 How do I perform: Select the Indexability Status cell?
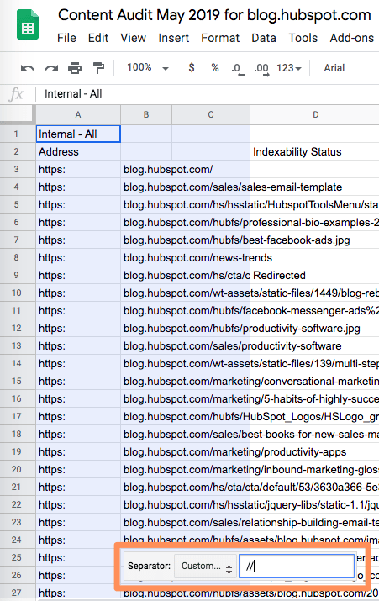(x=315, y=152)
